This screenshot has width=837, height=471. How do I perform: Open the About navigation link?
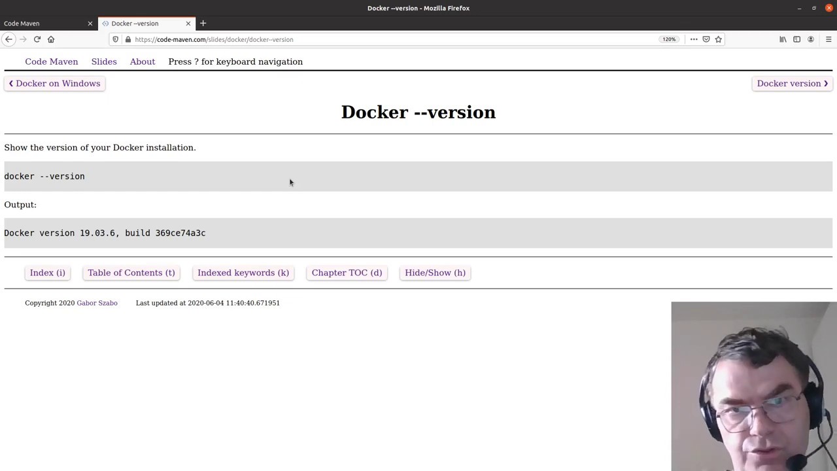143,61
